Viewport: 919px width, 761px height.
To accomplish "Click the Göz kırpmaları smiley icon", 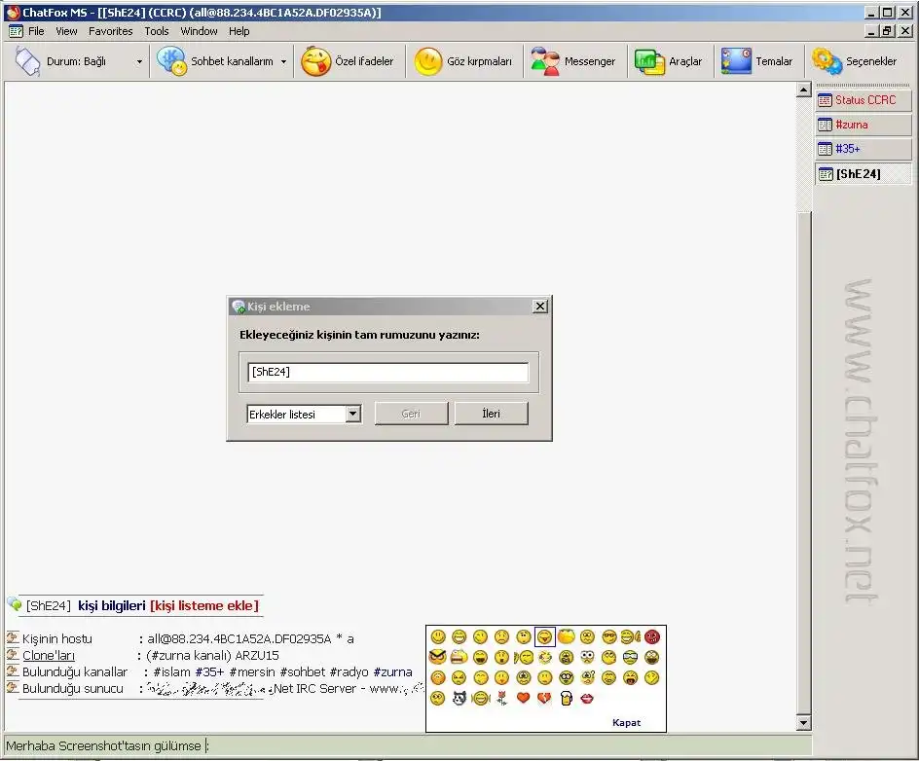I will click(428, 61).
